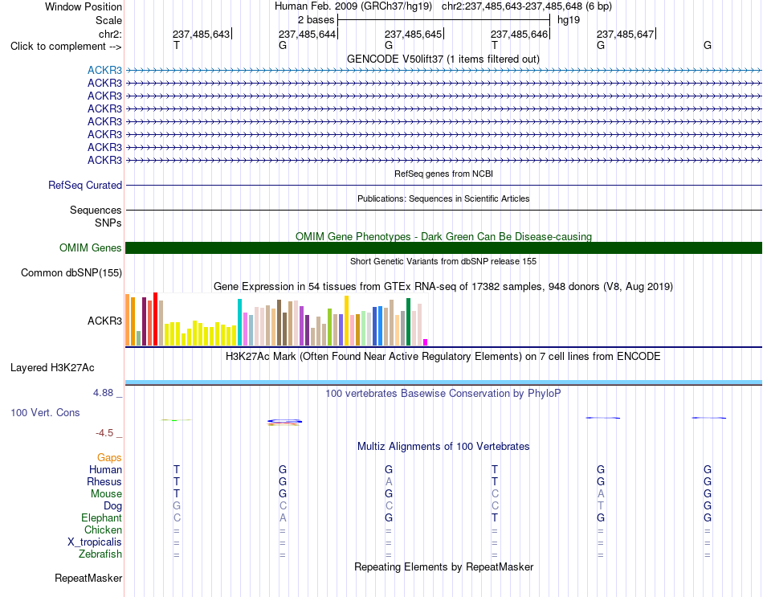Click the Scale label on the left
This screenshot has width=763, height=597.
[108, 20]
